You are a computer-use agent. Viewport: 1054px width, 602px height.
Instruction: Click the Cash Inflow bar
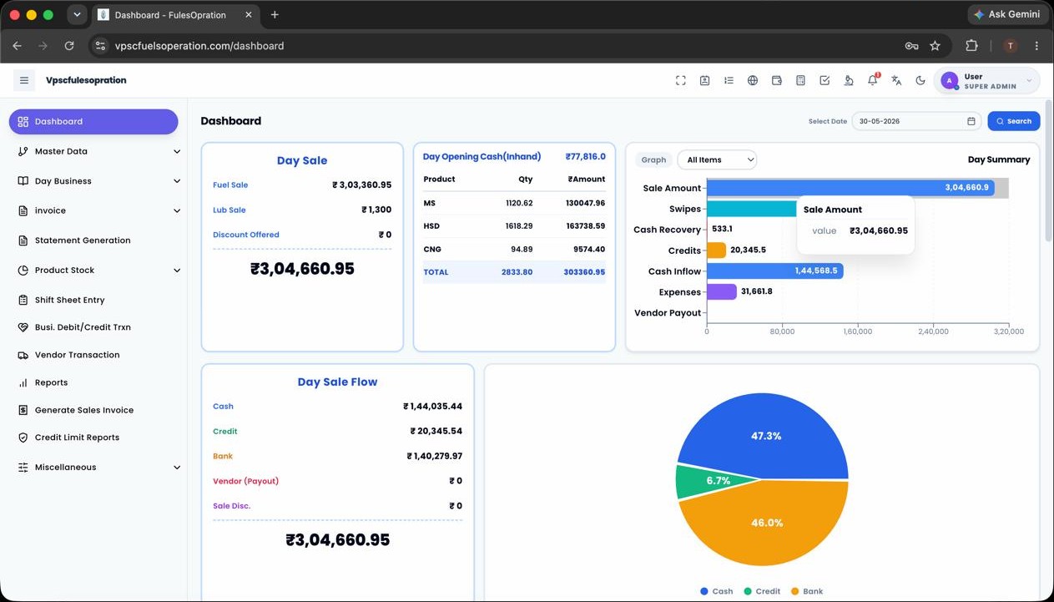[774, 271]
